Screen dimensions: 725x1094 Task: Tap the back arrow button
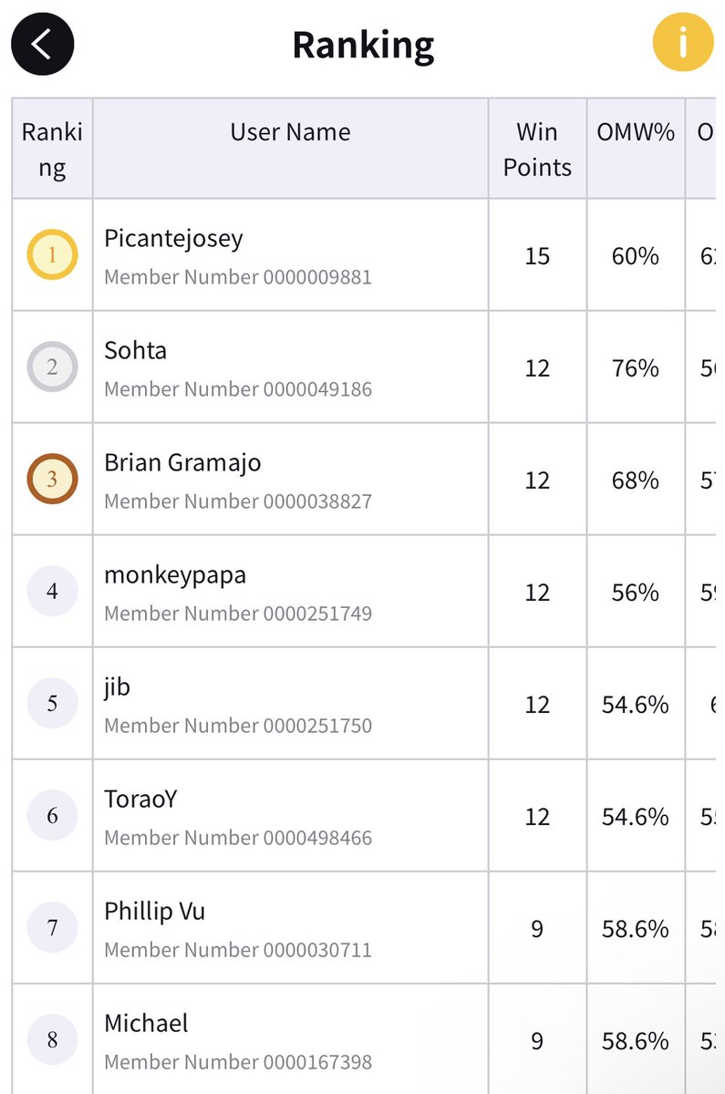(x=42, y=43)
